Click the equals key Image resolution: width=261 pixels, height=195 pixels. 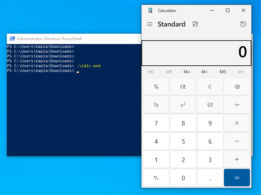(237, 178)
